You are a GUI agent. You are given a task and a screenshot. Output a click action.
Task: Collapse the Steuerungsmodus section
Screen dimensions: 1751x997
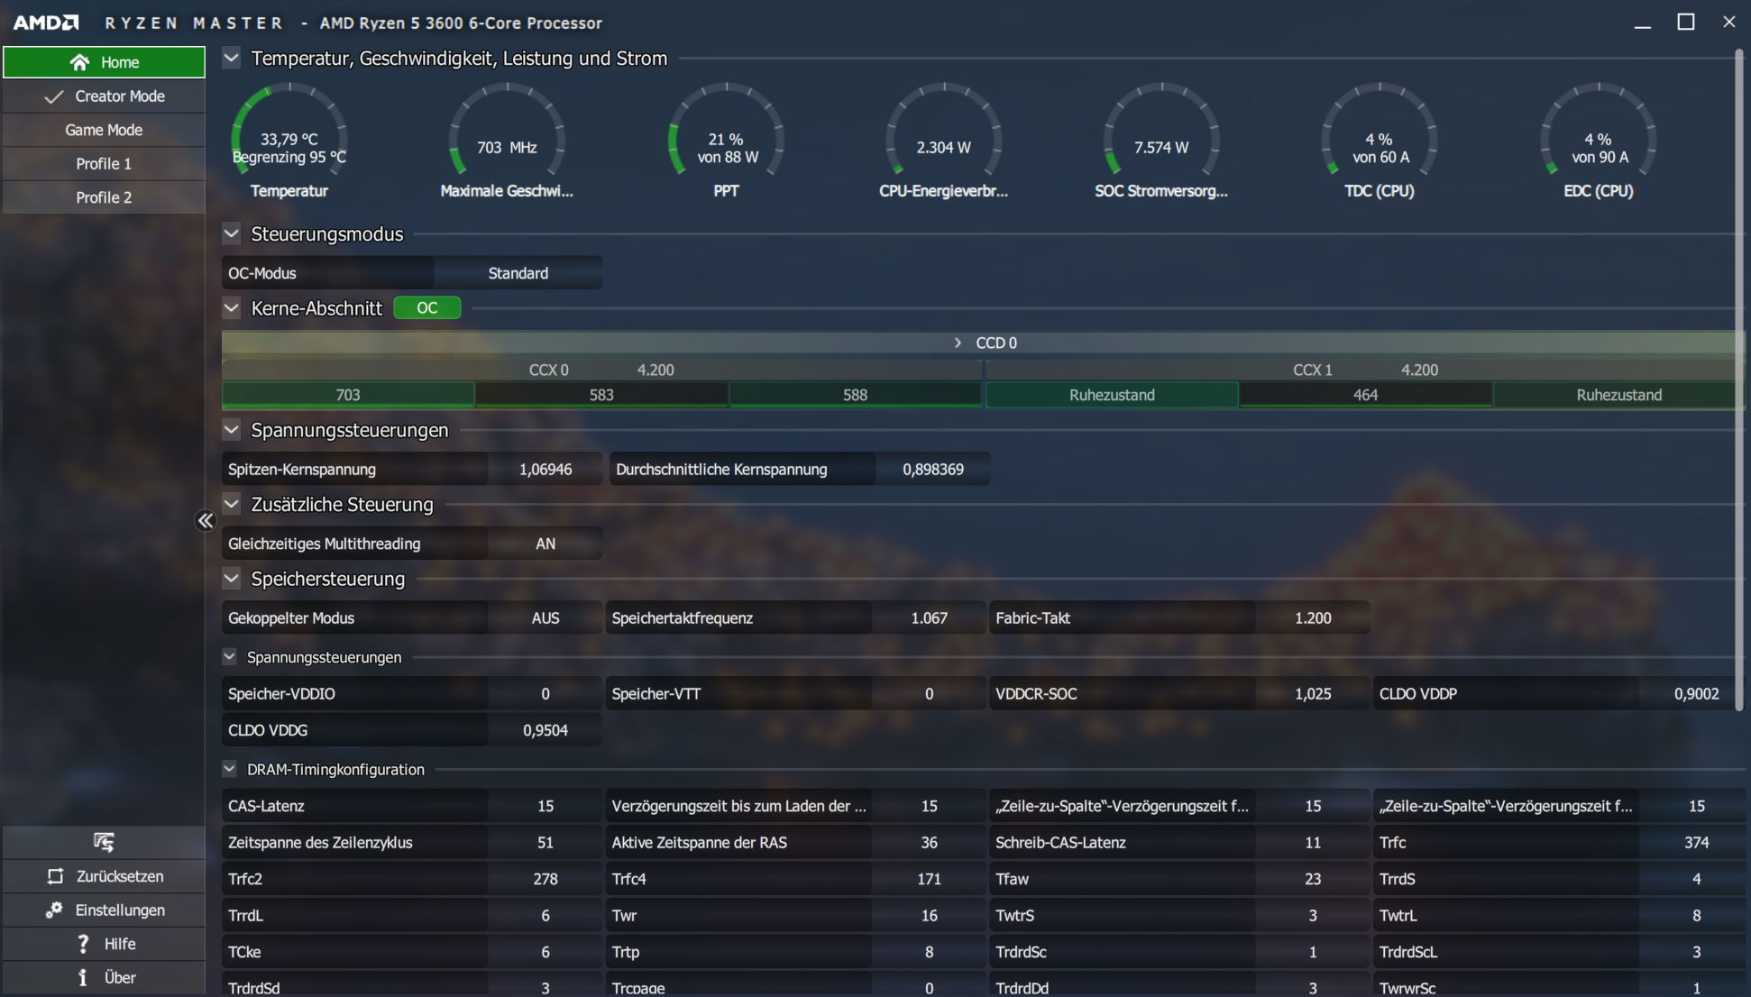[x=232, y=234]
